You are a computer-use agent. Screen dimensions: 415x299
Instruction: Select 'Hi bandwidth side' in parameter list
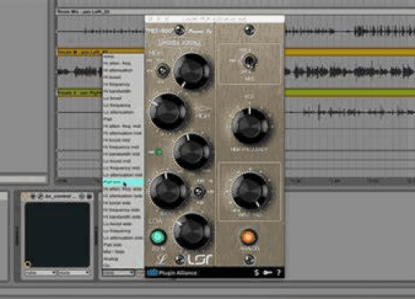click(x=123, y=217)
